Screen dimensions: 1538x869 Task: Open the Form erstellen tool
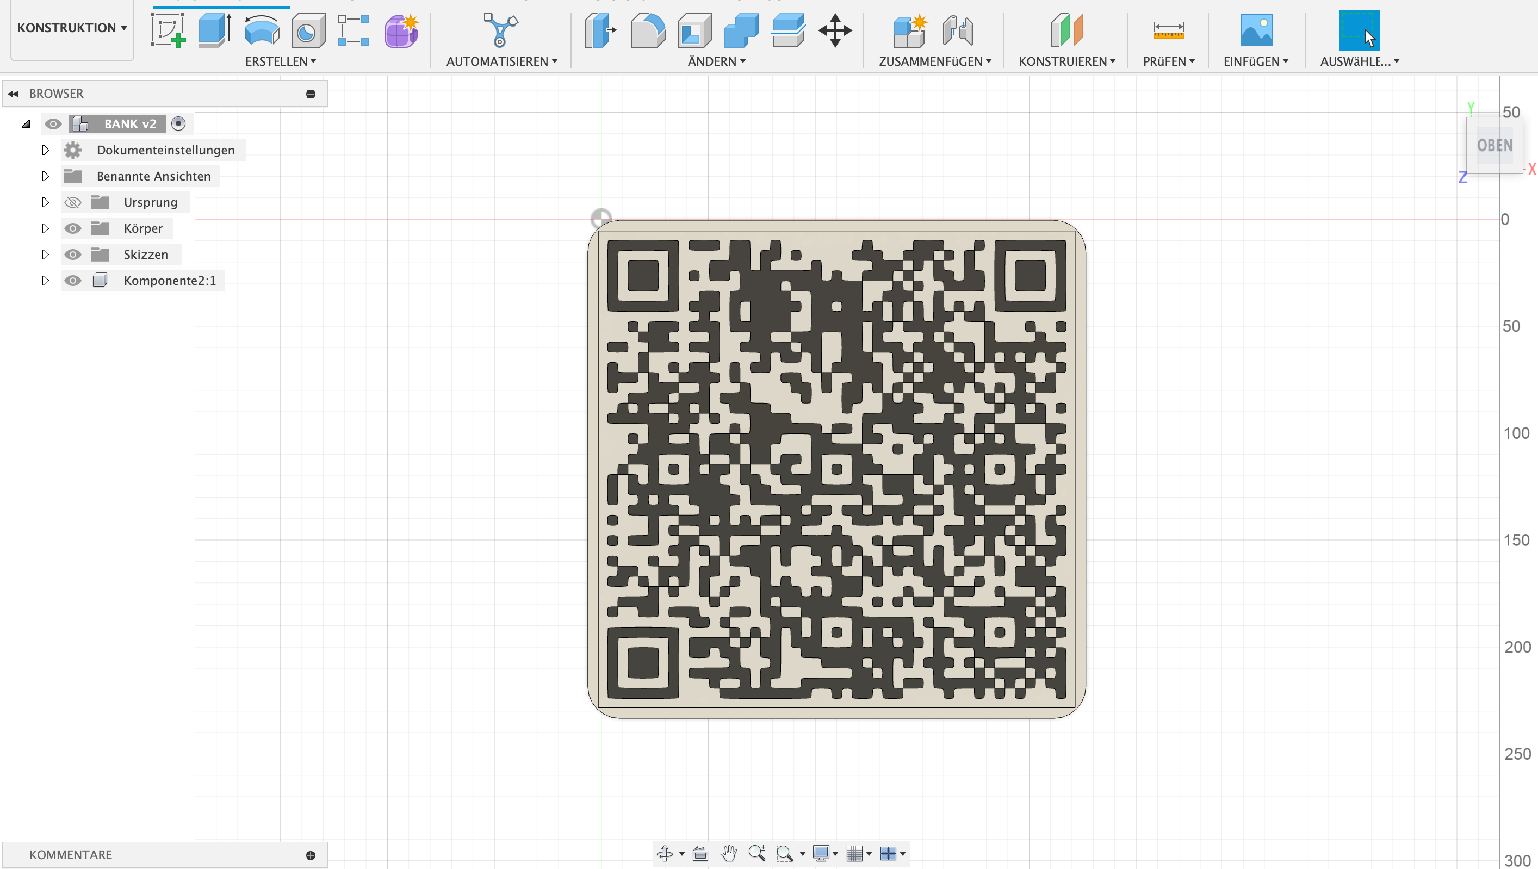coord(401,30)
